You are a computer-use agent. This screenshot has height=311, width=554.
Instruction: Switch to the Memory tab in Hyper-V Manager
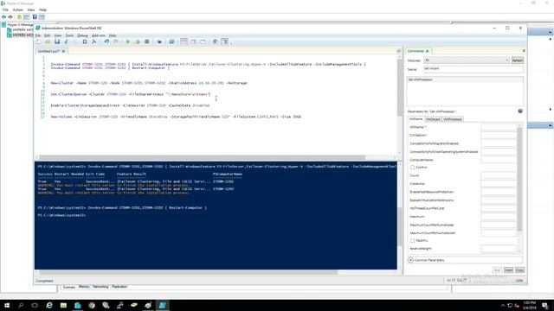(84, 287)
